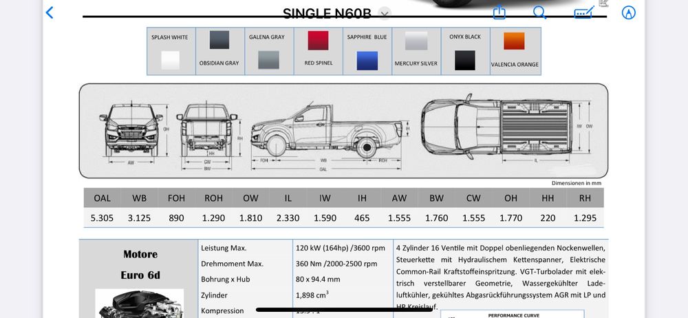Screen dimensions: 688x318
Task: Tap the OAL value 5.305 cell
Action: coord(102,218)
